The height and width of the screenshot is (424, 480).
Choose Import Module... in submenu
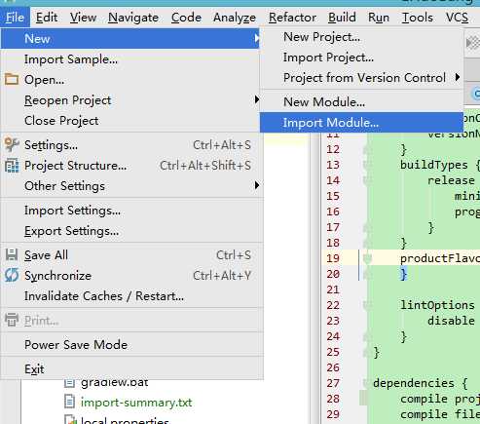click(361, 123)
